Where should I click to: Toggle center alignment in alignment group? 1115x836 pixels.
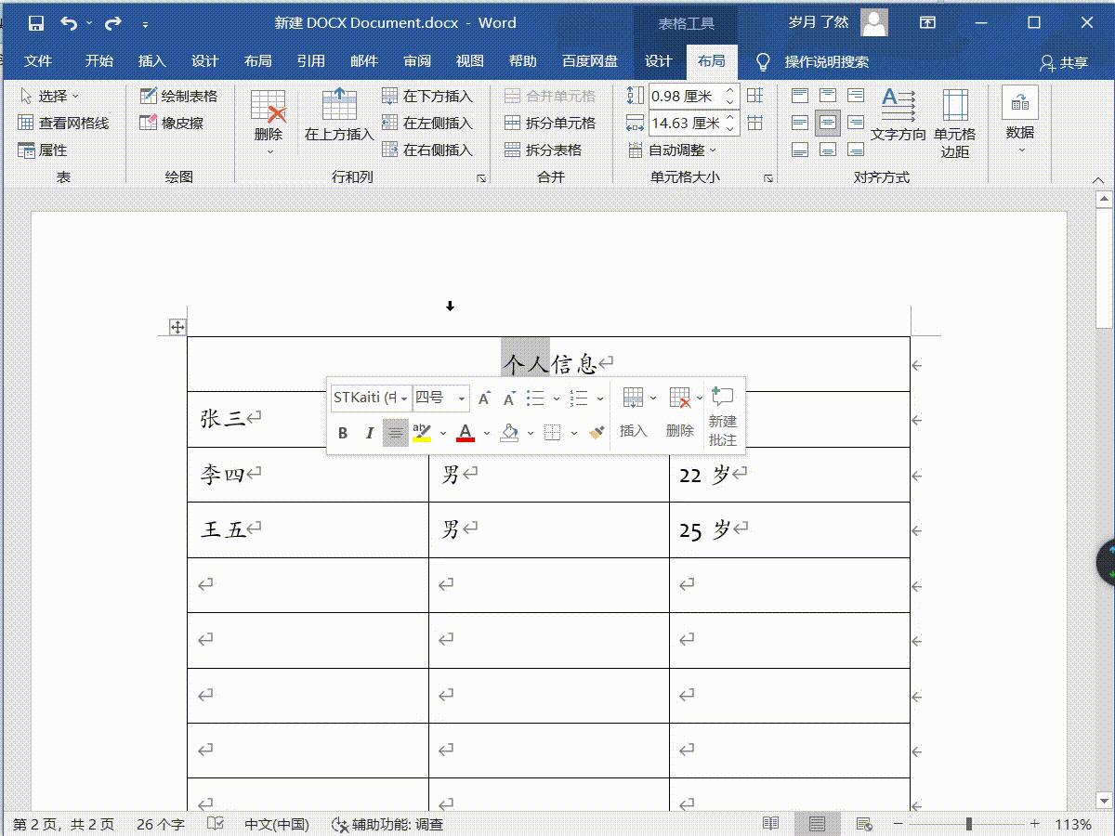[826, 122]
